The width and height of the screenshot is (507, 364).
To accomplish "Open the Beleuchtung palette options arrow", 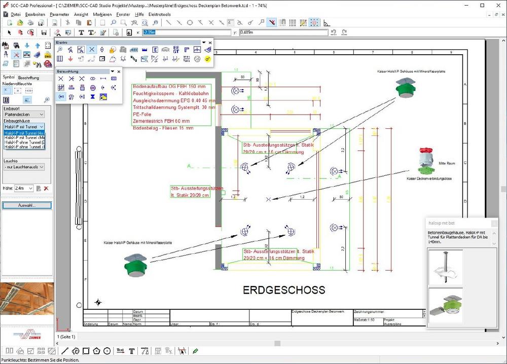I will (113, 71).
